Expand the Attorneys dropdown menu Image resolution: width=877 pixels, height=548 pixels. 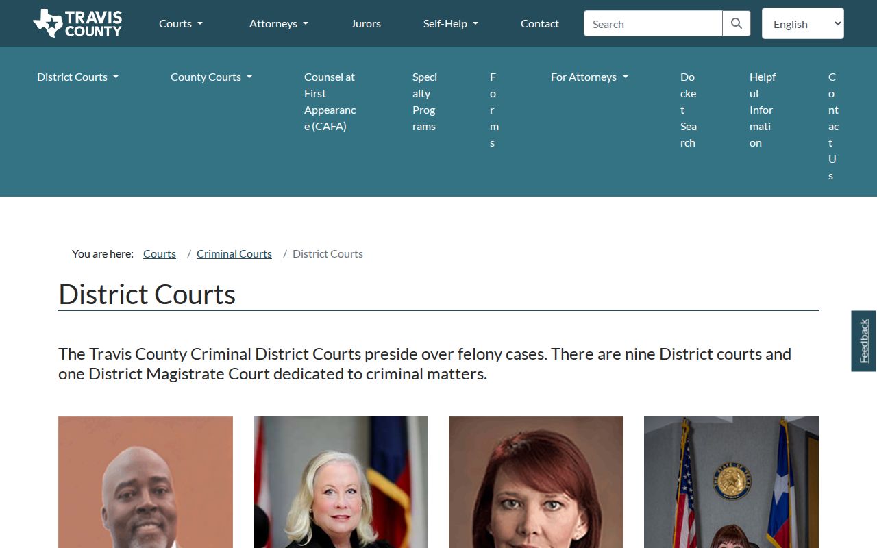click(x=279, y=23)
